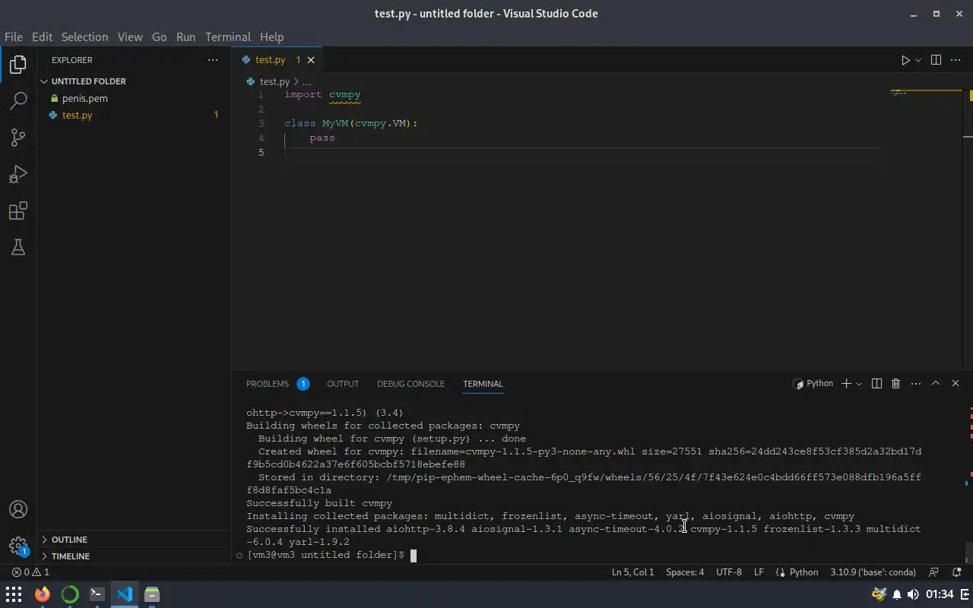The image size is (973, 608).
Task: Place cursor on empty line 5 in editor
Action: (584, 153)
